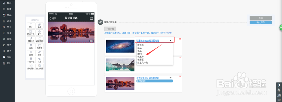The width and height of the screenshot is (282, 102).
Task: Open 员工 staff section in sidebar
Action: [7, 27]
